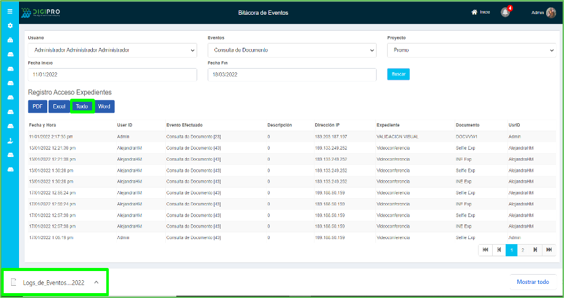Screen dimensions: 564x298
Task: Click the settings gear sidebar icon
Action: tap(10, 26)
